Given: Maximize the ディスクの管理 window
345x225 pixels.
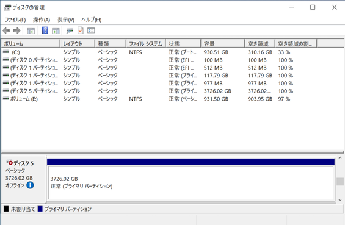Looking at the screenshot, I should 313,7.
